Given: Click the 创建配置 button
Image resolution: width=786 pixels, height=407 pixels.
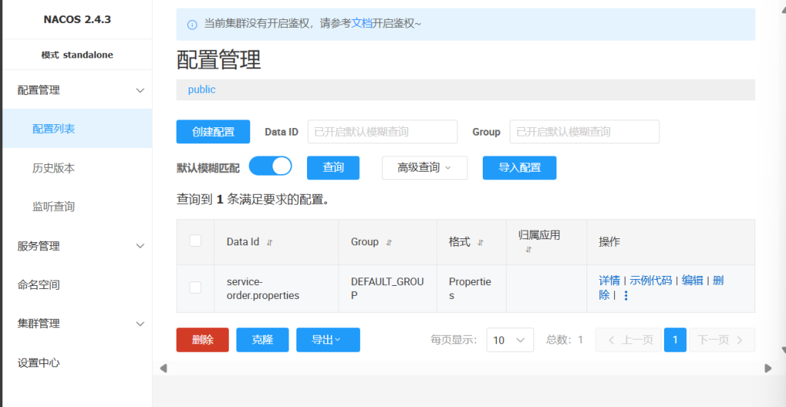Looking at the screenshot, I should [x=213, y=132].
